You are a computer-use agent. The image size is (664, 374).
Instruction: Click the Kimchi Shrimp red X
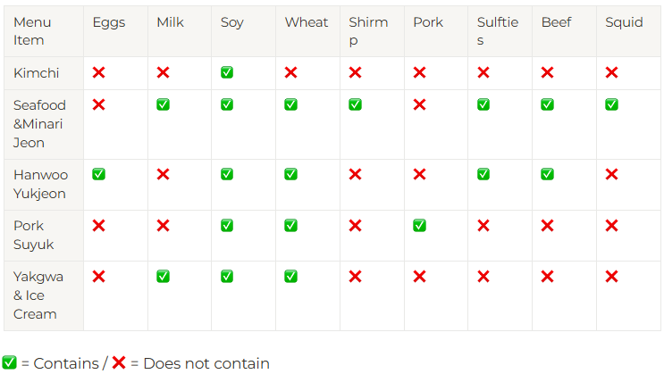(x=355, y=72)
